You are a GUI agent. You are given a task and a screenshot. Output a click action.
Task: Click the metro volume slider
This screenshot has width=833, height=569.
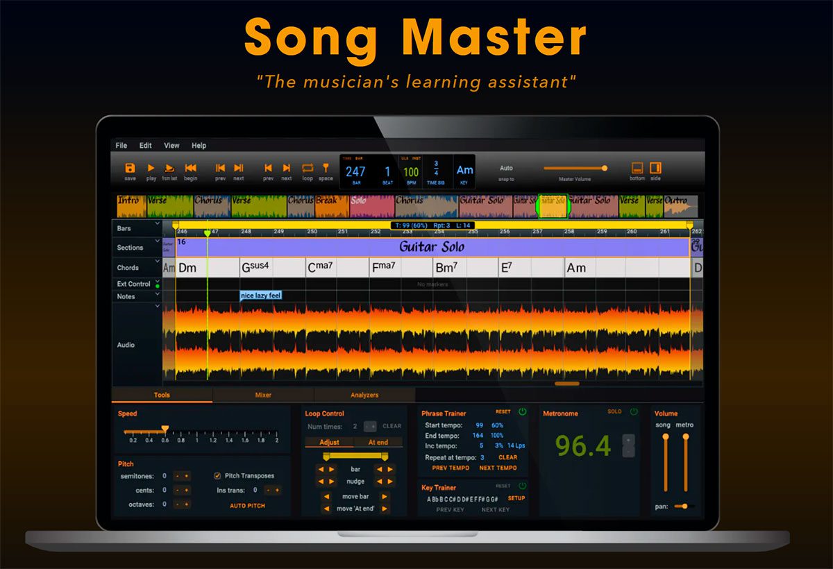point(686,463)
